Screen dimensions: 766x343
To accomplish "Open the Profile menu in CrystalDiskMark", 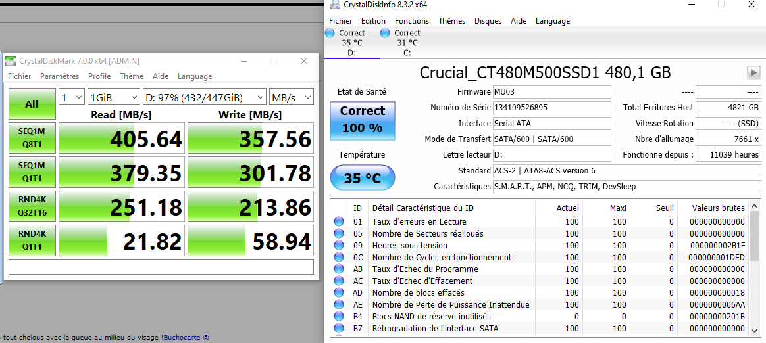I will point(99,76).
